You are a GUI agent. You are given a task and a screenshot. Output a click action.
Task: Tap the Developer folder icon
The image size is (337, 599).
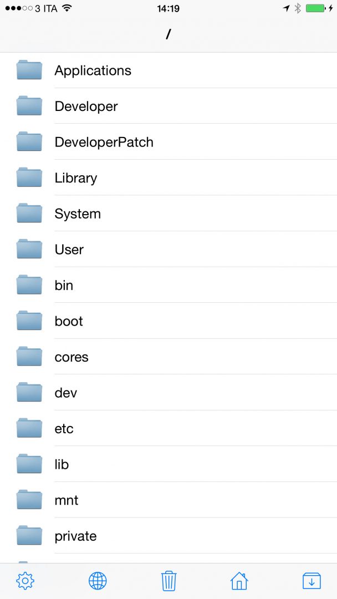[x=29, y=106]
